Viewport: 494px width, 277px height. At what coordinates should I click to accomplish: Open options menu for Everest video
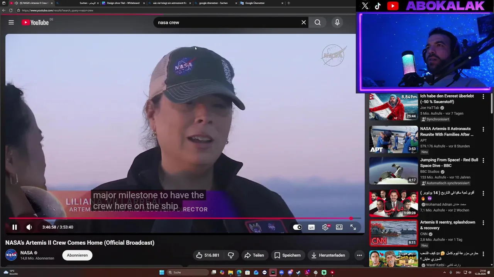[x=483, y=97]
